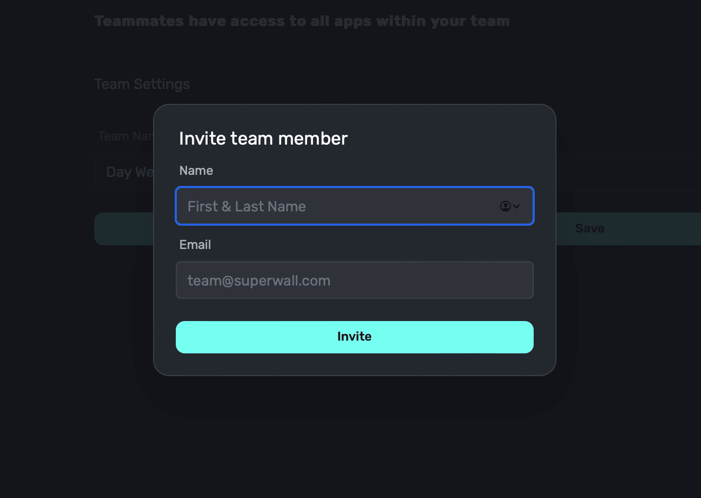Click the backdrop area left of the dialog
The width and height of the screenshot is (701, 498).
point(74,318)
